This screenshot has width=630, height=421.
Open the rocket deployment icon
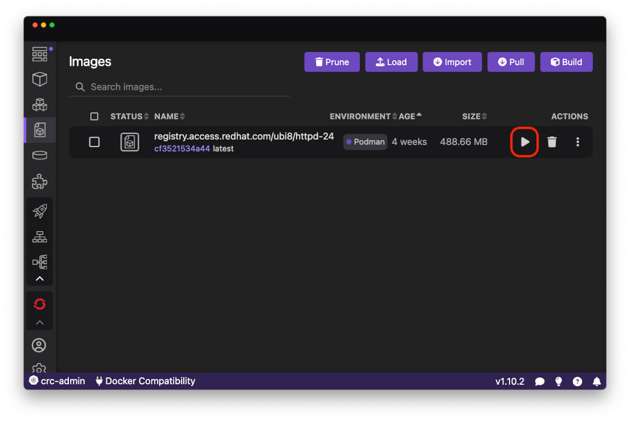pyautogui.click(x=40, y=211)
